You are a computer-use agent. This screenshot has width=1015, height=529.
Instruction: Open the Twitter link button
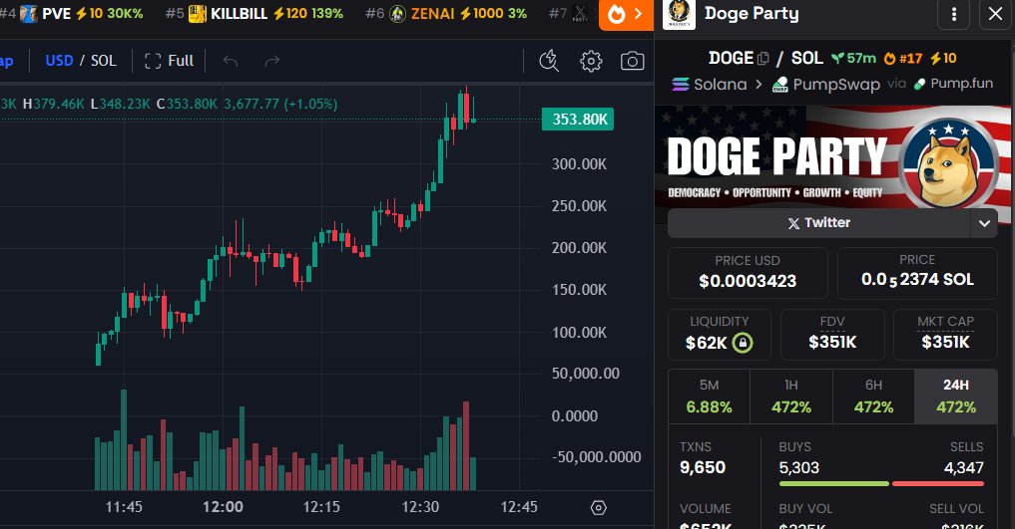click(818, 223)
